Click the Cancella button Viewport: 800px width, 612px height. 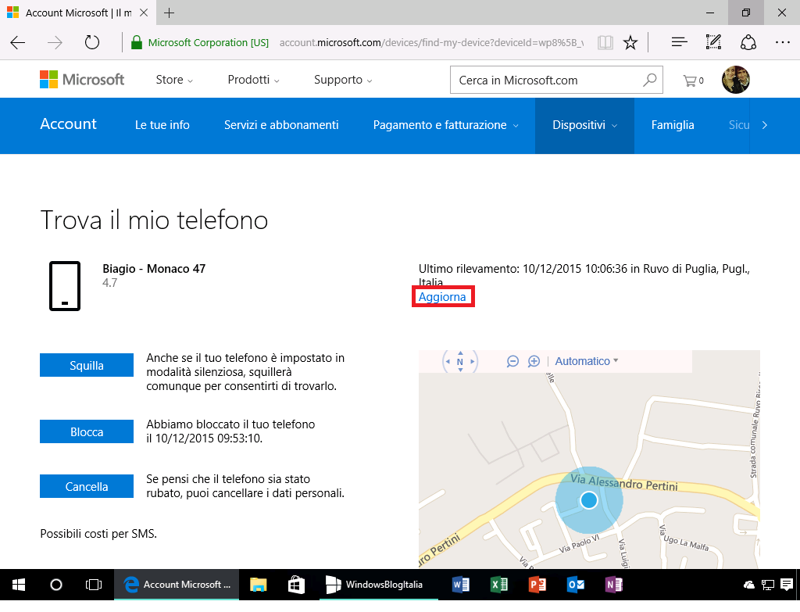(x=87, y=486)
